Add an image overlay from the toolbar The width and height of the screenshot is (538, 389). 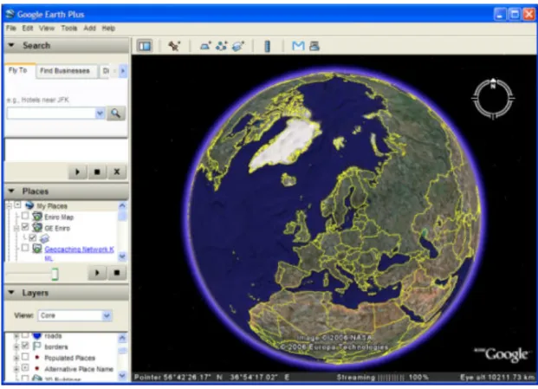click(x=238, y=46)
